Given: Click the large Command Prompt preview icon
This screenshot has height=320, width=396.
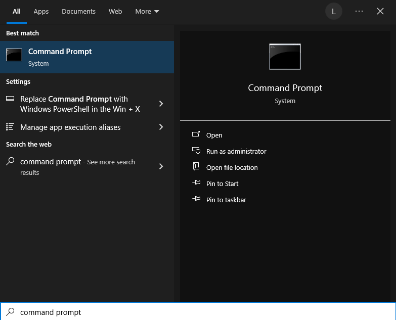Looking at the screenshot, I should (x=285, y=57).
